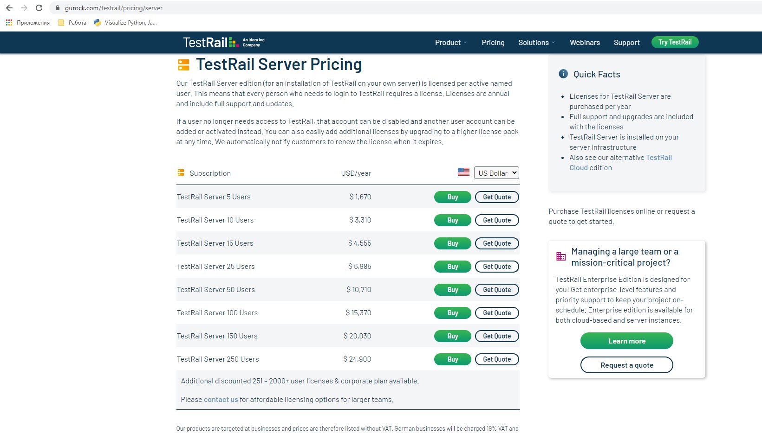This screenshot has height=433, width=762.
Task: Click the USD/year column header
Action: (356, 173)
